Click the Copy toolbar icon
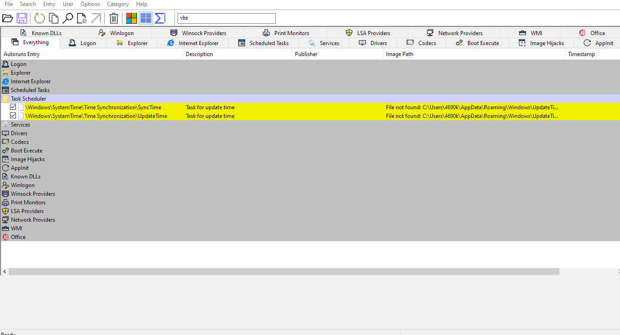Viewport: 620px width, 335px height. [x=54, y=18]
